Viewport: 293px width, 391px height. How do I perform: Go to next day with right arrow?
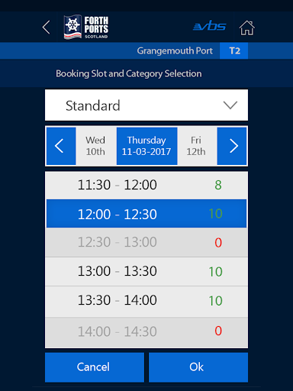232,146
